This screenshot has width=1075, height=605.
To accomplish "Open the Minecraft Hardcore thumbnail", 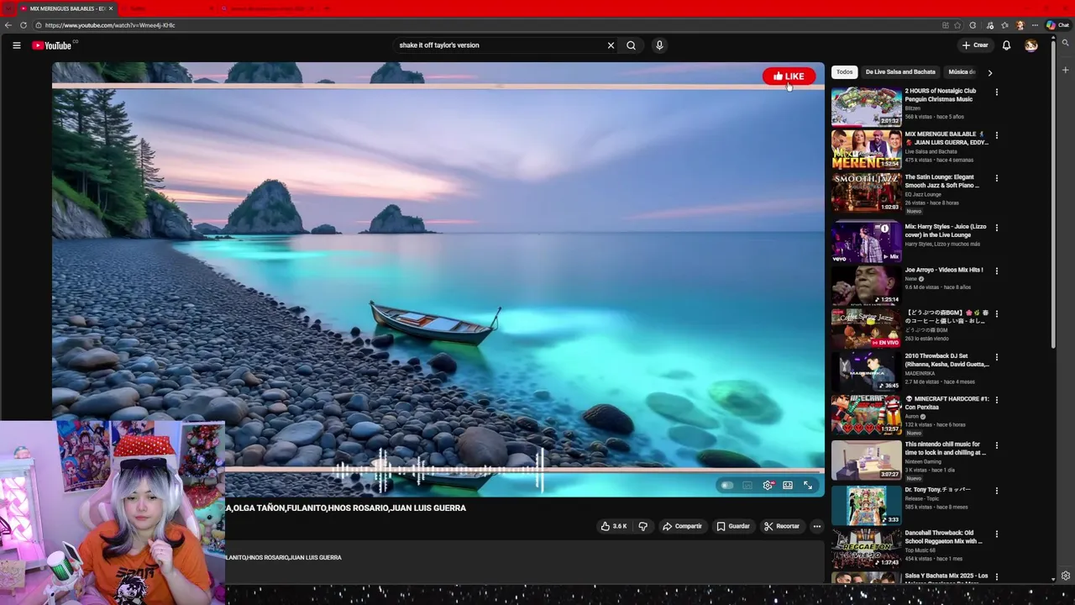I will pos(867,414).
